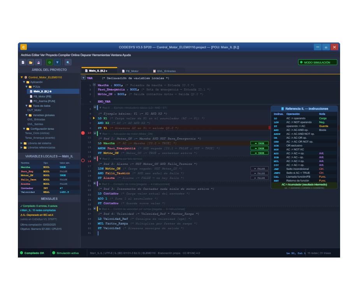This screenshot has width=358, height=300.
Task: Toggle the FALSE value badge for LDN Motor_ON
Action: pyautogui.click(x=260, y=169)
